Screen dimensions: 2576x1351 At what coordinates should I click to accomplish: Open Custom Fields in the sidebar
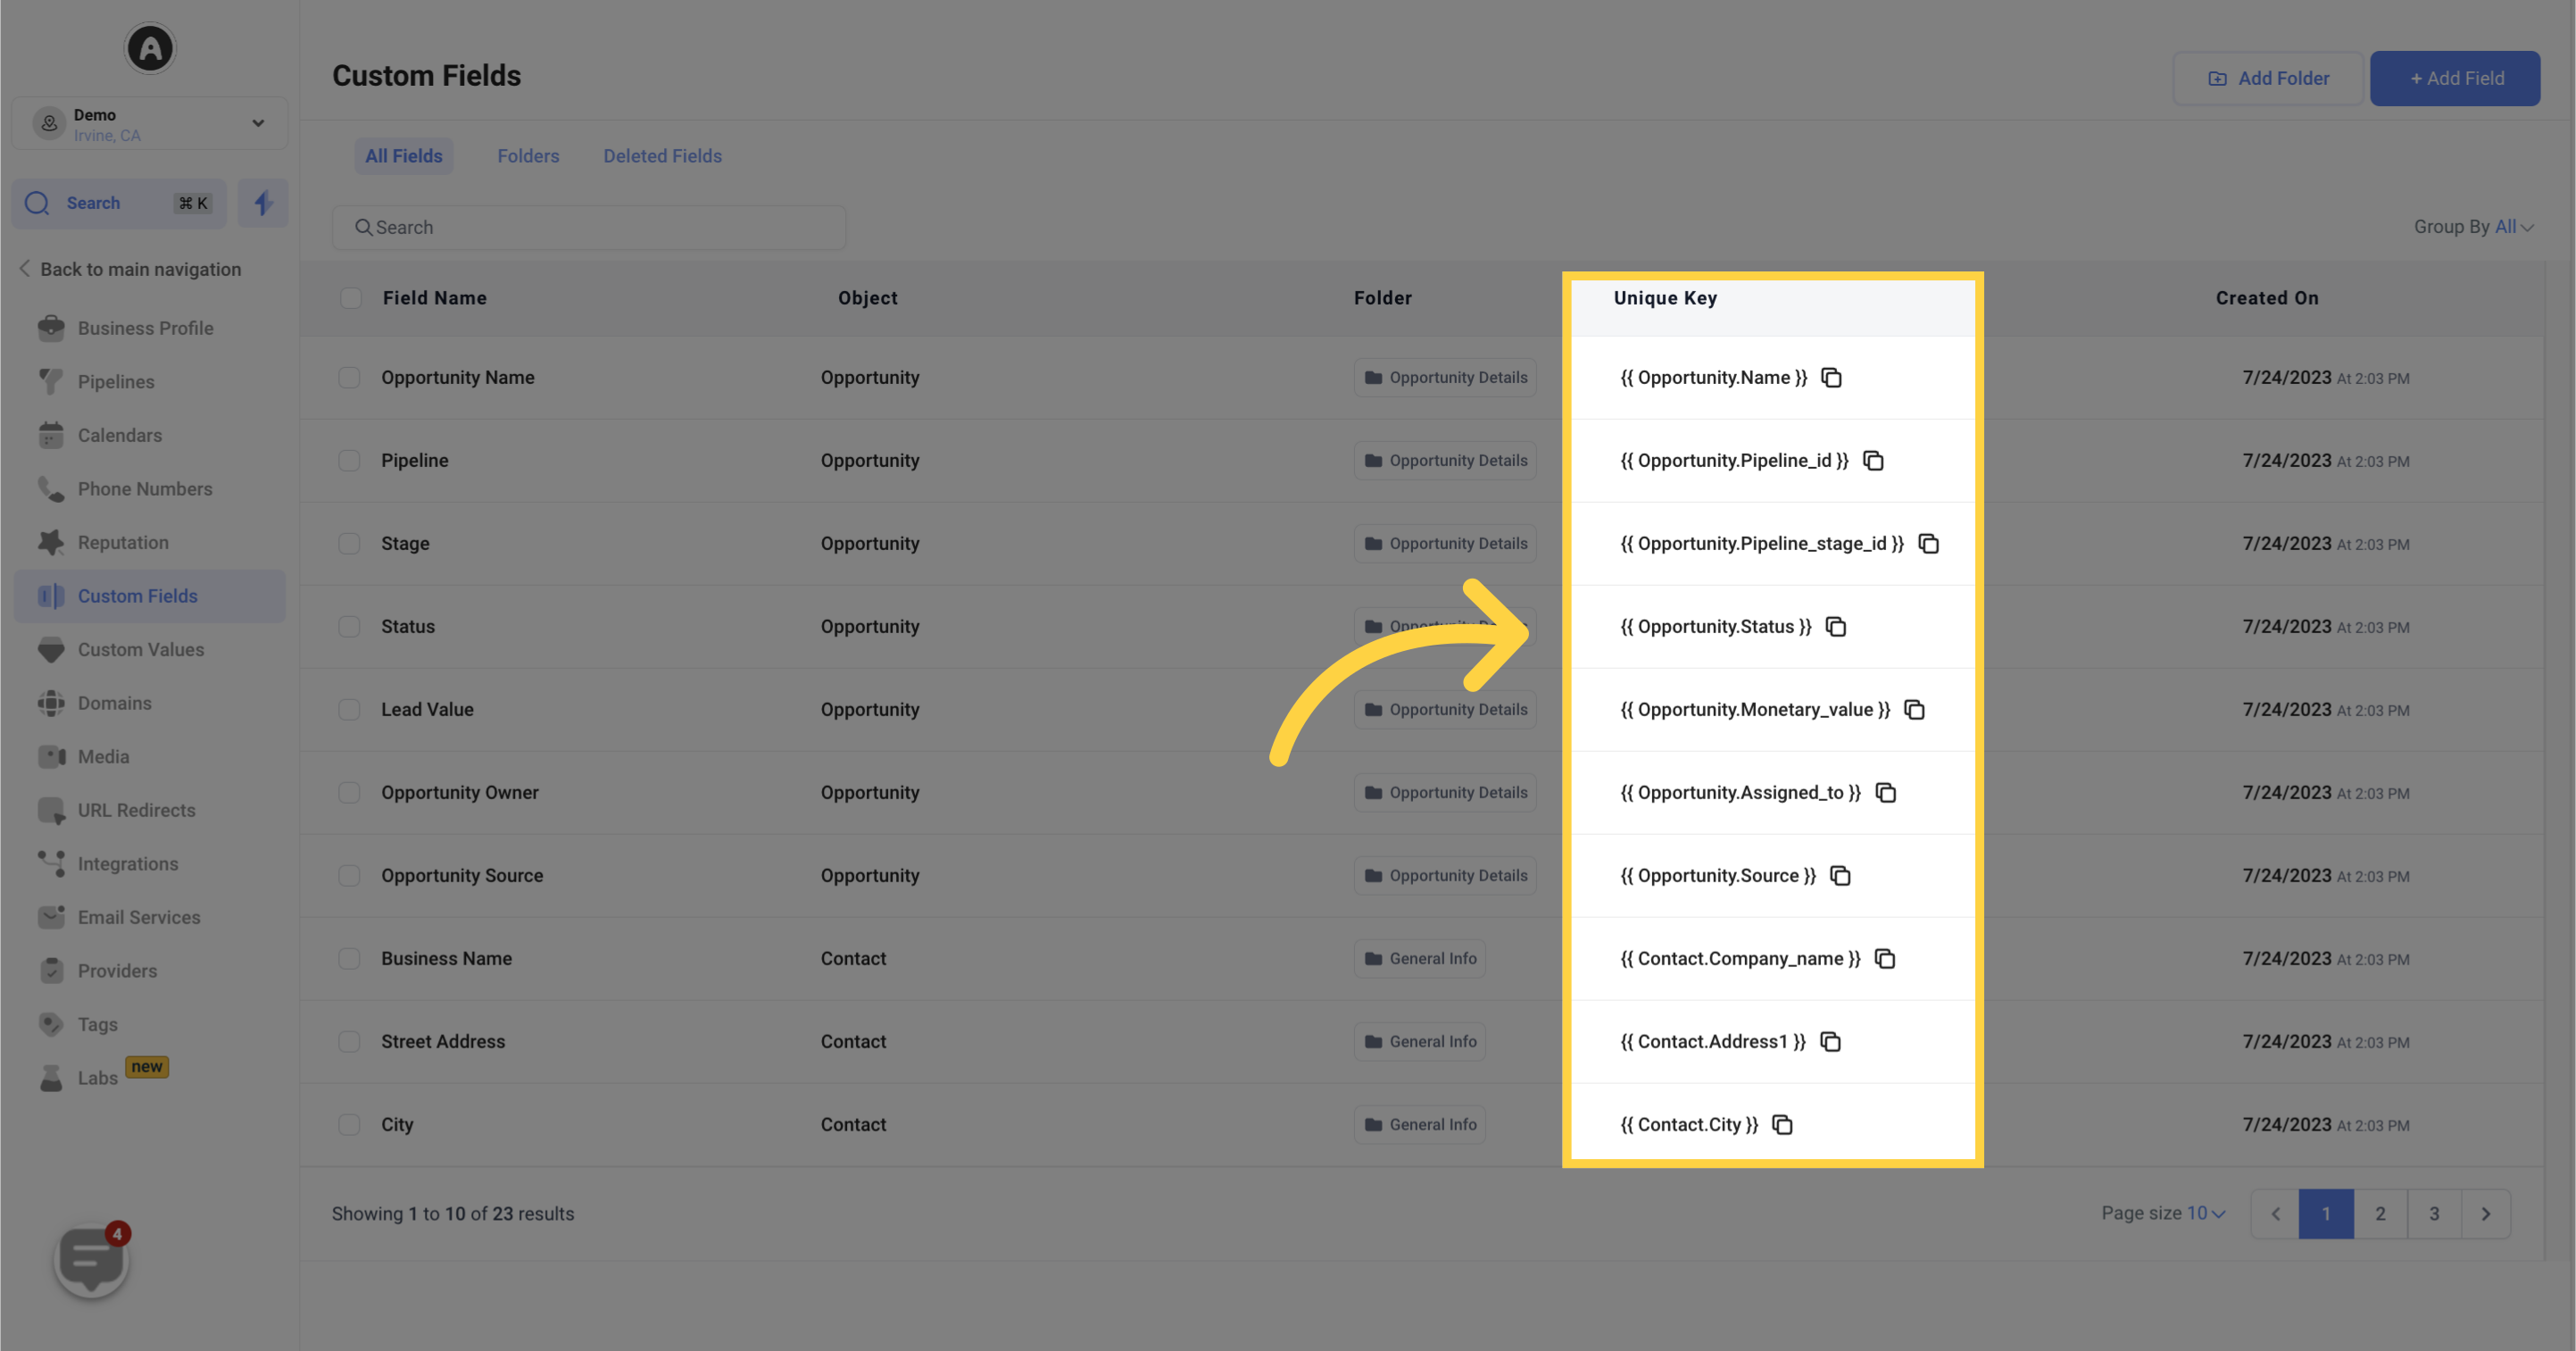point(150,596)
